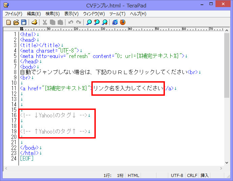The height and width of the screenshot is (181, 233).
Task: Click the 1行: 1桁 status bar entry
Action: 114,176
